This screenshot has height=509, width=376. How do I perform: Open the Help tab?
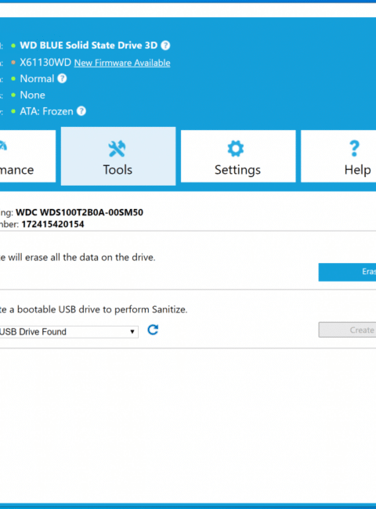point(338,156)
